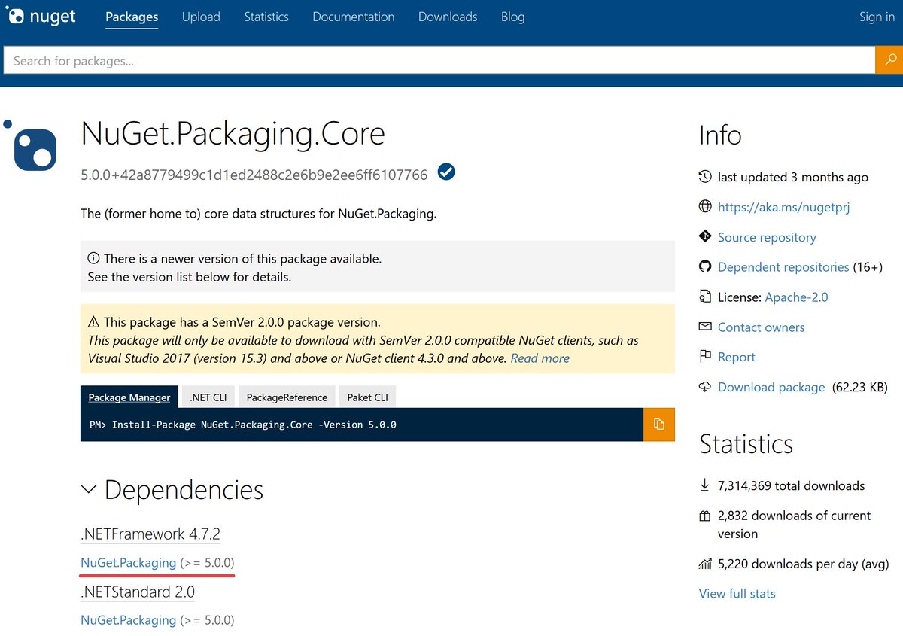Click the git icon beside Source repository
Screen dimensions: 903x636
point(705,236)
